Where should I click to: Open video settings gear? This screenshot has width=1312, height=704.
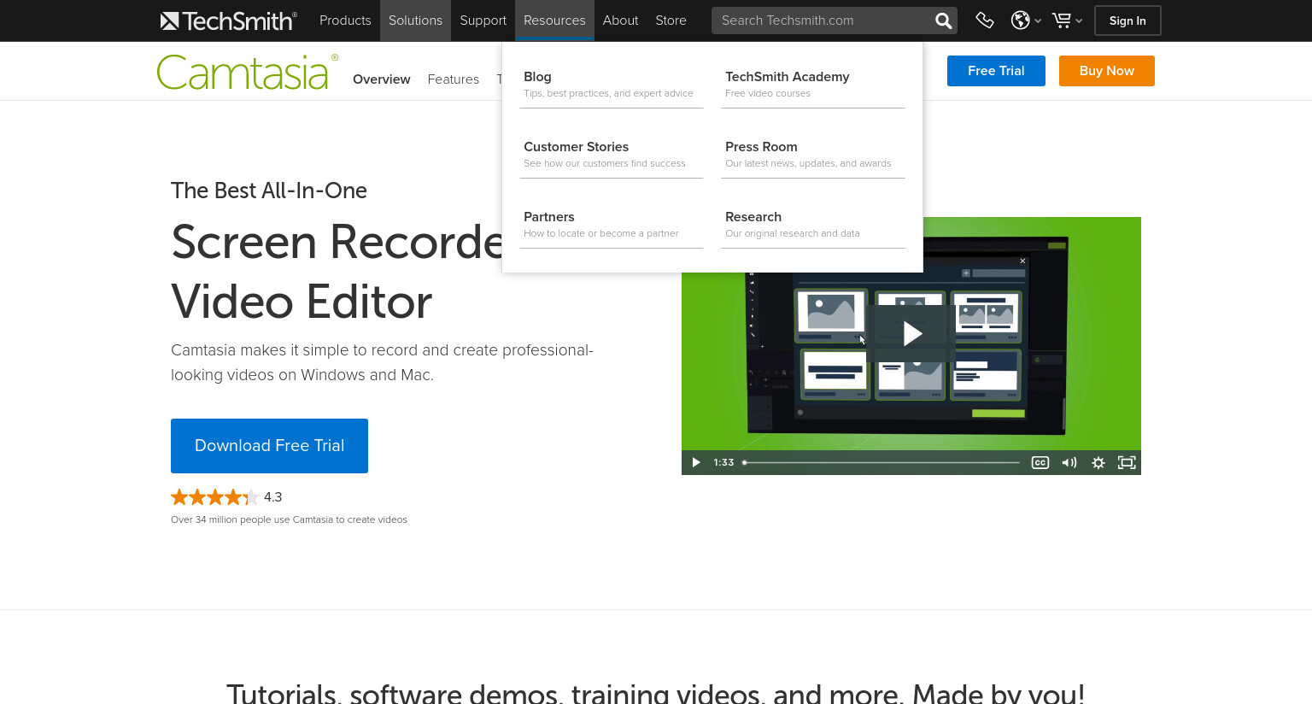click(1098, 462)
